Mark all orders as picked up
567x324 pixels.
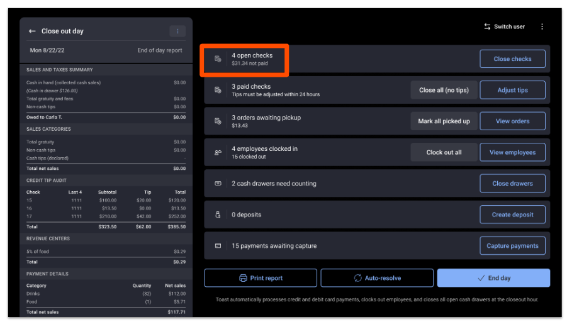tap(444, 121)
